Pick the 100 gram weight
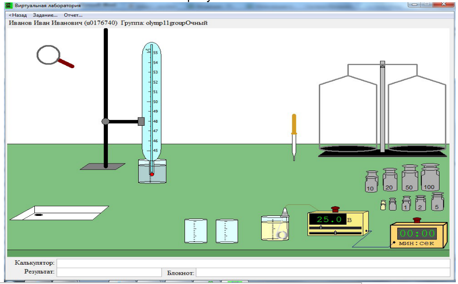 pyautogui.click(x=430, y=177)
